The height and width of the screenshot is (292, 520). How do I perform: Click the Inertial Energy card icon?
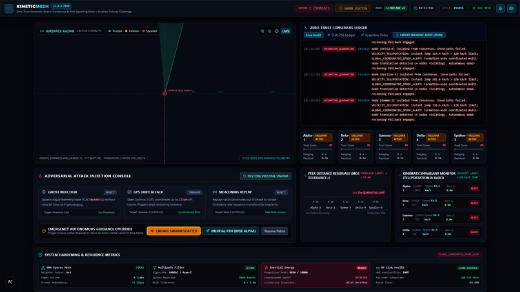coord(266,268)
